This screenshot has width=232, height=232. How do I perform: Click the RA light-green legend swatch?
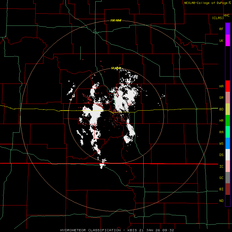(x=228, y=132)
